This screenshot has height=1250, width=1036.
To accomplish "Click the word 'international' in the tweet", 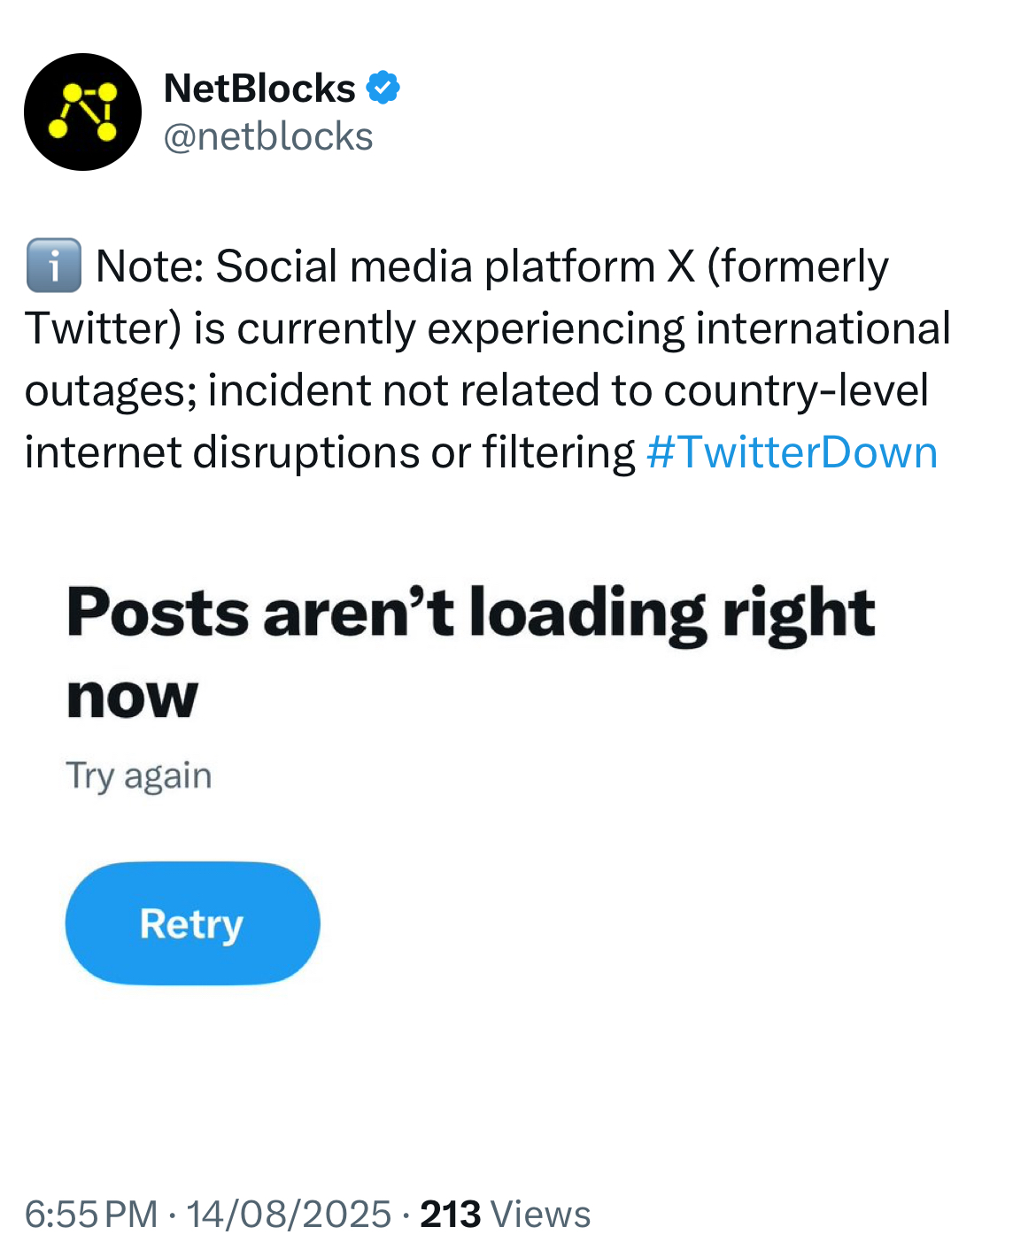I will [x=823, y=328].
